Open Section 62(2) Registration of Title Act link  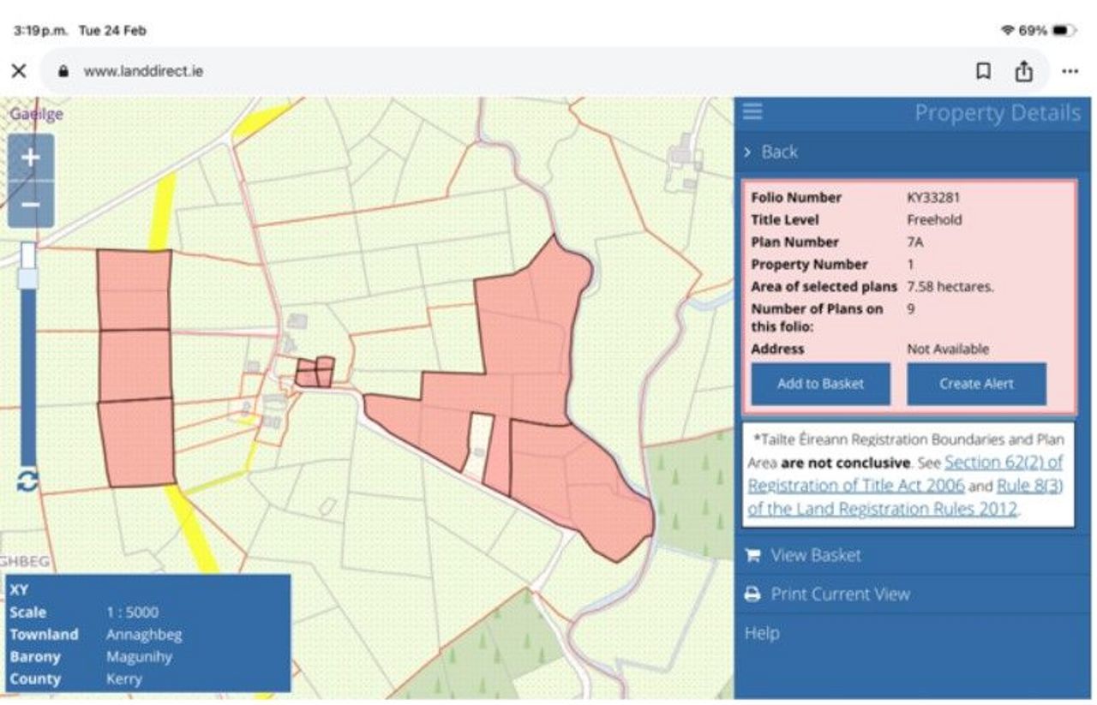[1003, 463]
